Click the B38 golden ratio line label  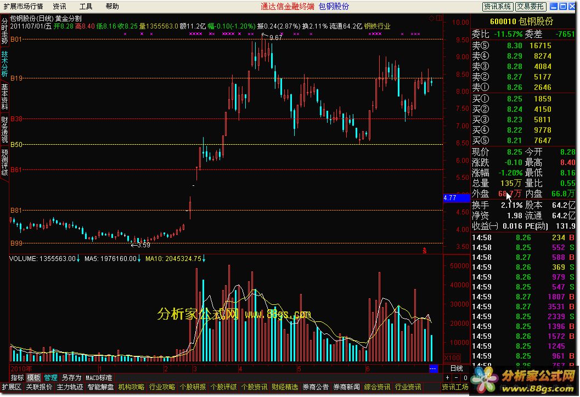click(x=16, y=118)
